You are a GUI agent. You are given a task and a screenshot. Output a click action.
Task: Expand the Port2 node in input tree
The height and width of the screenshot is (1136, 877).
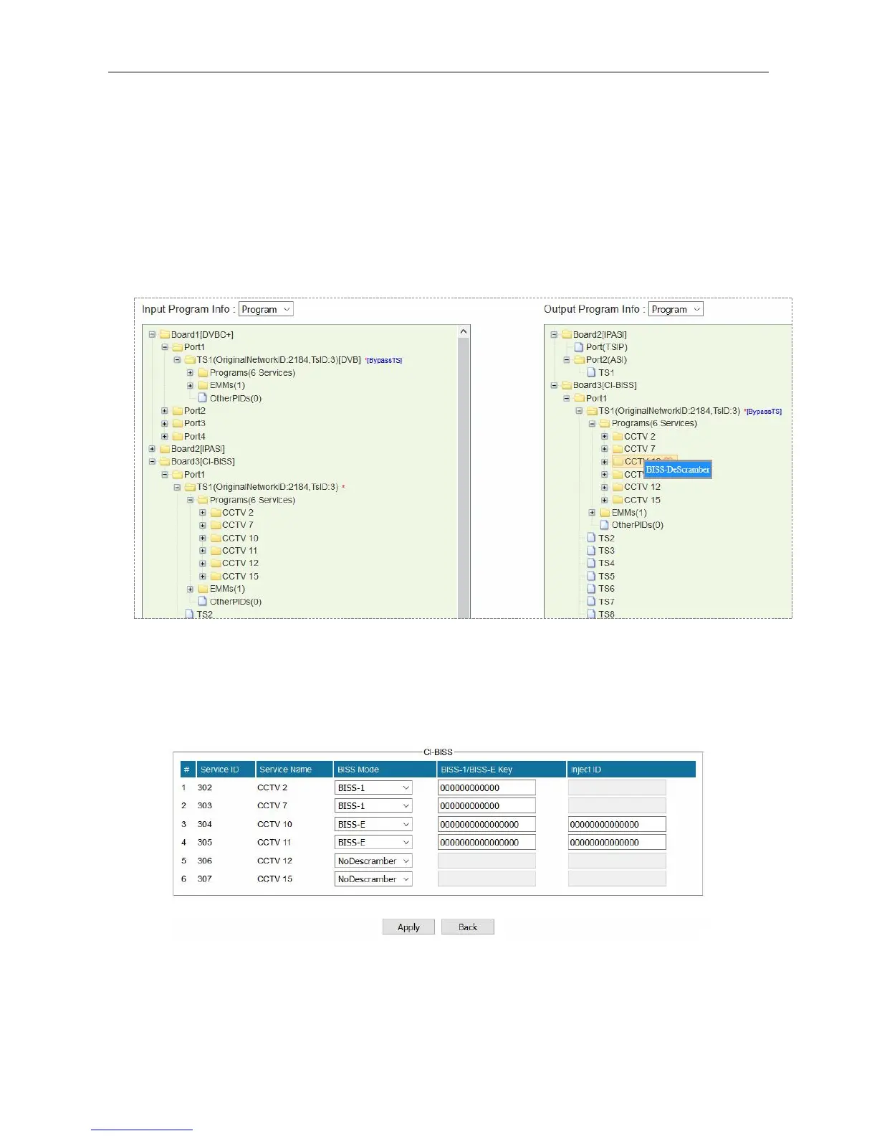pos(165,411)
